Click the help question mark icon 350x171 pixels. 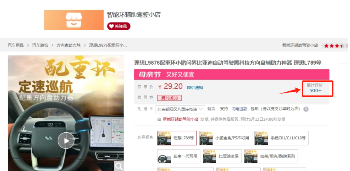click(306, 109)
